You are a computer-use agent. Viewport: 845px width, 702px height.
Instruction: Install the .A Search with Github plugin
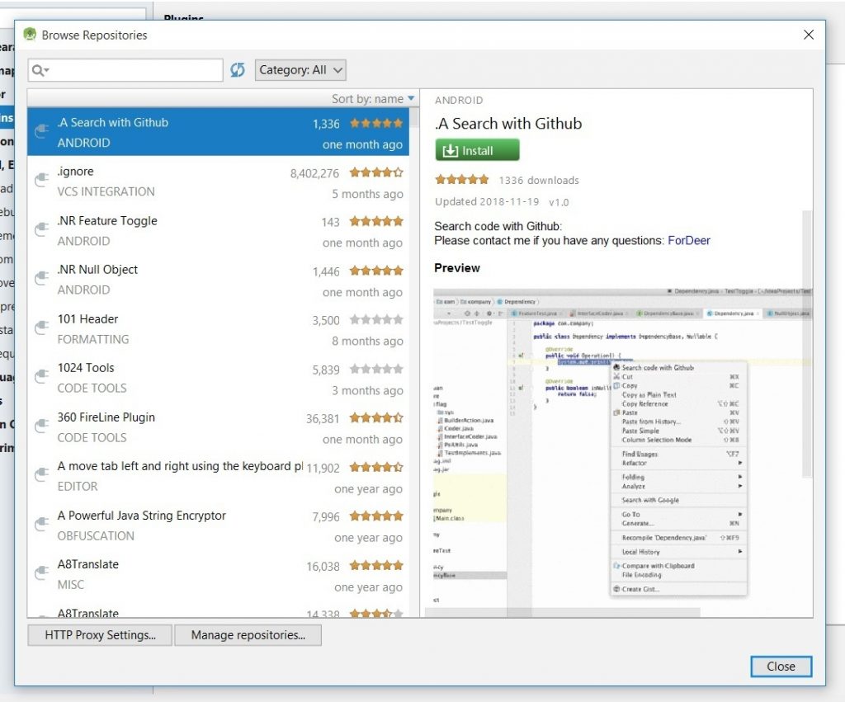(x=478, y=150)
